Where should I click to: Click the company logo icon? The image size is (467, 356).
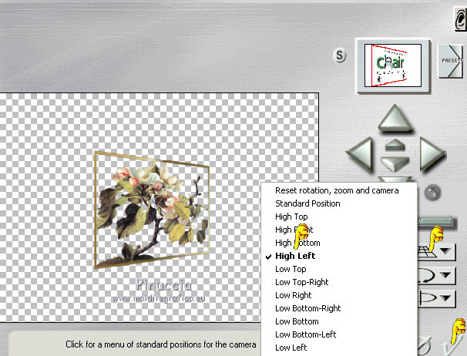(x=460, y=18)
